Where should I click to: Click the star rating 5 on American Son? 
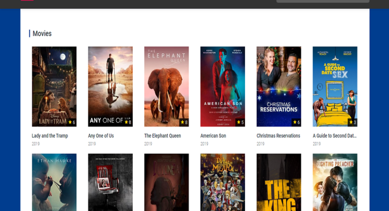pyautogui.click(x=240, y=122)
